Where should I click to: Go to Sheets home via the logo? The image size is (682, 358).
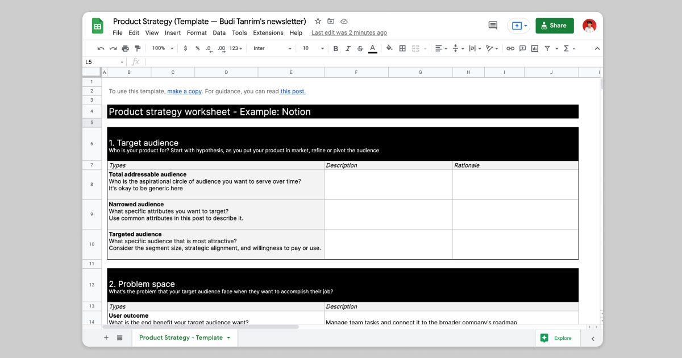(98, 26)
